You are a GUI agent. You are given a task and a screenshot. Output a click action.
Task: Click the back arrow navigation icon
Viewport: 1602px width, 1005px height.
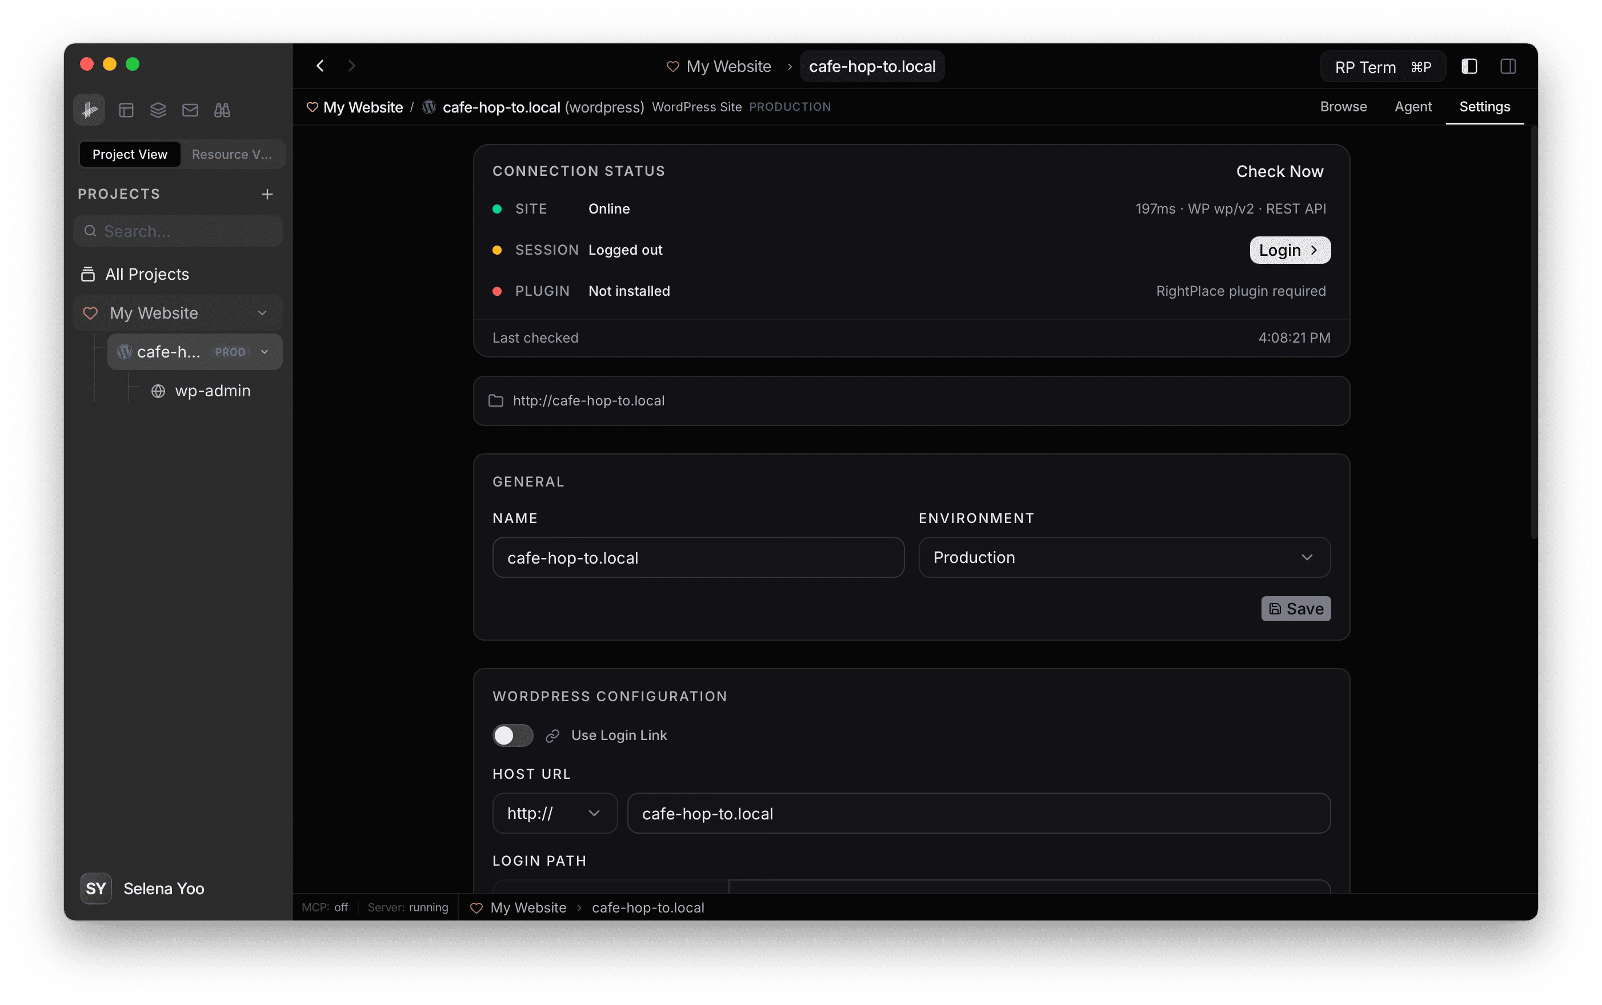pyautogui.click(x=320, y=65)
